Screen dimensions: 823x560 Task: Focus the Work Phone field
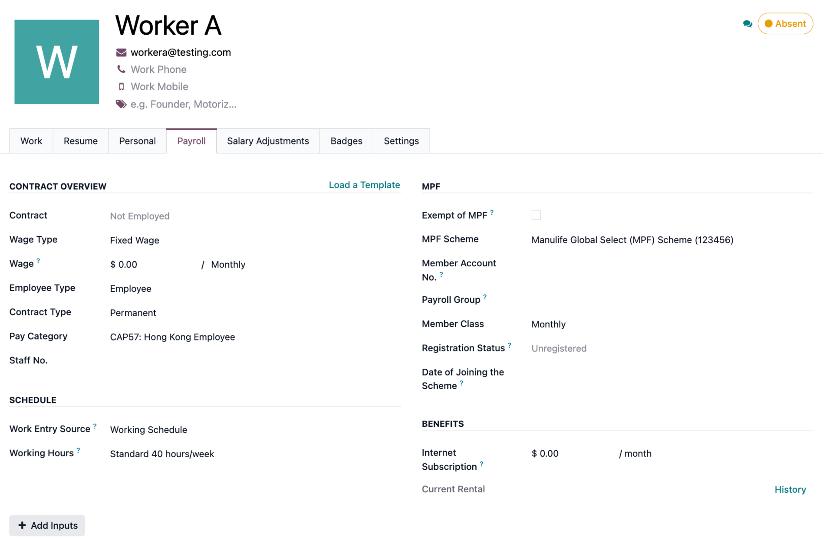tap(158, 69)
